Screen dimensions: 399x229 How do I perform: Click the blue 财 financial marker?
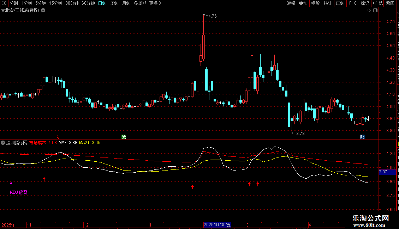click(362, 137)
